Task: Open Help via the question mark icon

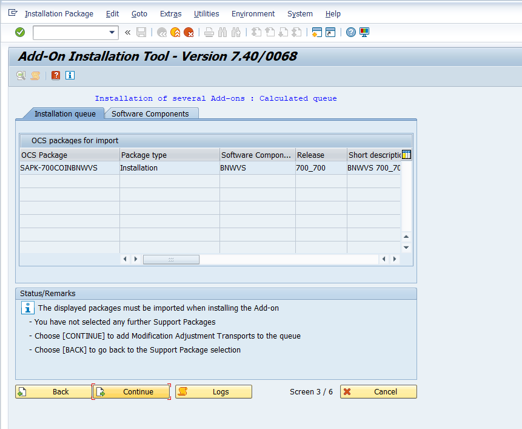Action: pyautogui.click(x=351, y=32)
